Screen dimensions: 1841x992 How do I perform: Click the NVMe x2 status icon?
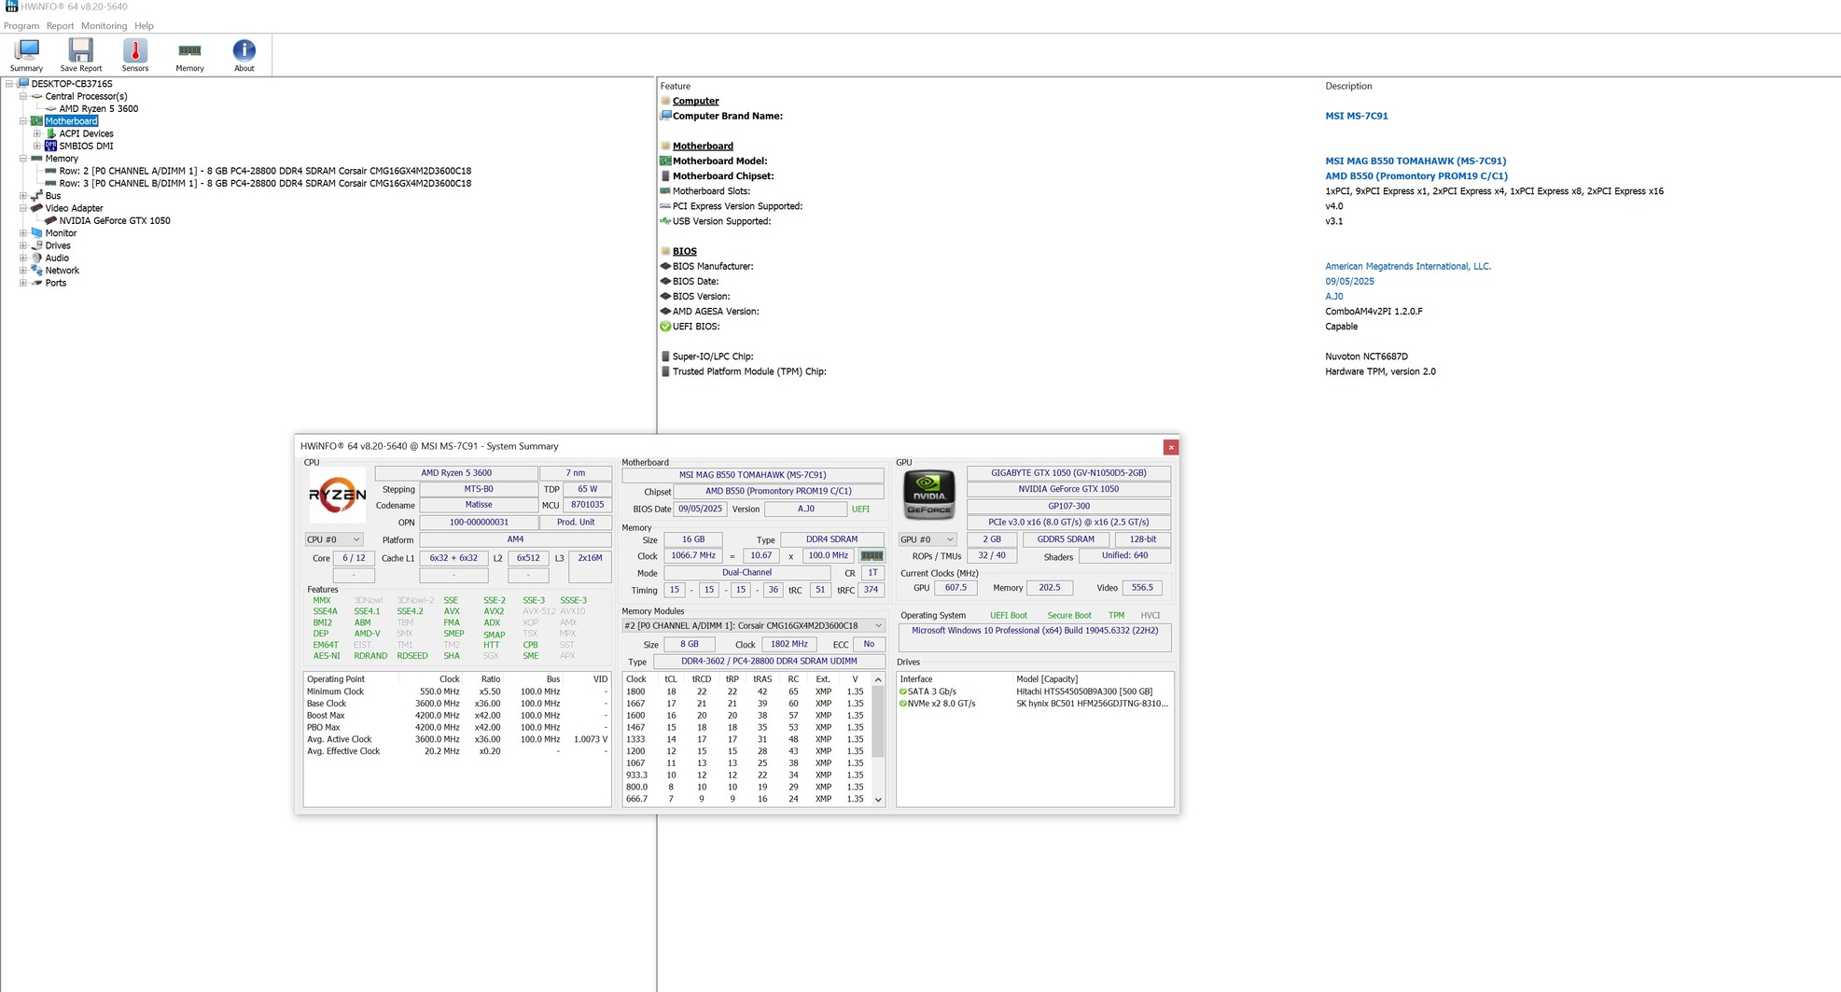pyautogui.click(x=903, y=704)
